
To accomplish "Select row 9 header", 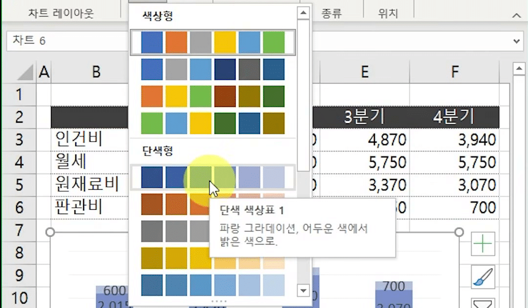I will point(19,275).
